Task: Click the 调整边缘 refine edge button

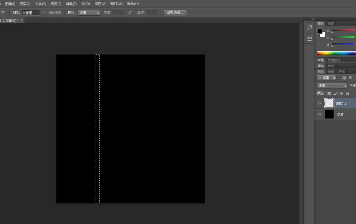Action: point(175,13)
